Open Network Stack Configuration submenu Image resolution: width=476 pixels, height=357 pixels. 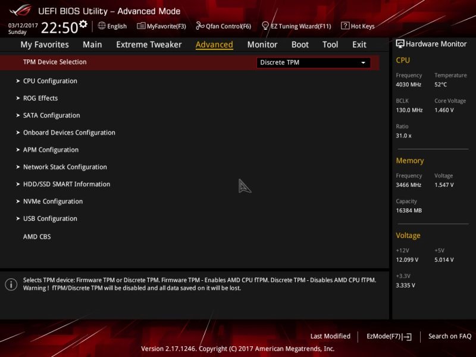pyautogui.click(x=65, y=167)
